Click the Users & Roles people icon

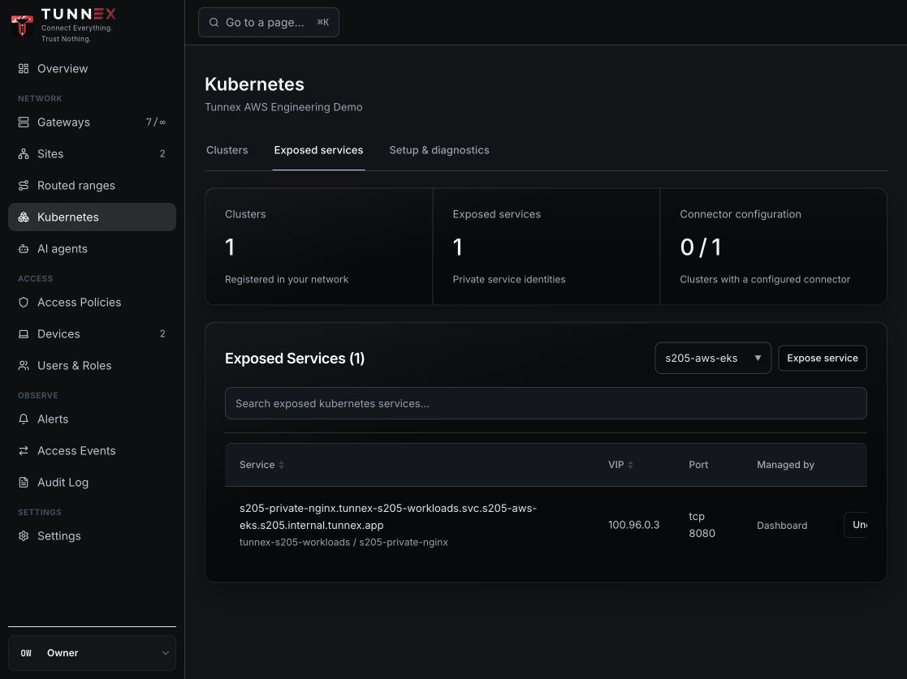23,366
